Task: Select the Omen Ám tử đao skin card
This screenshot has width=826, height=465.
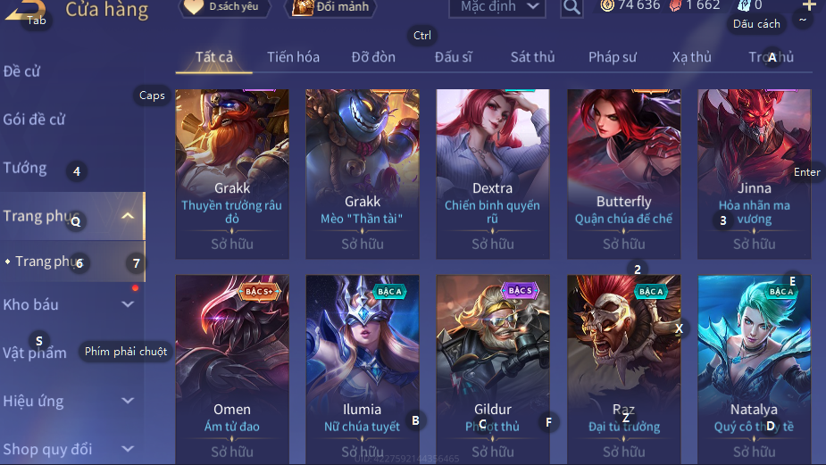Action: click(232, 370)
